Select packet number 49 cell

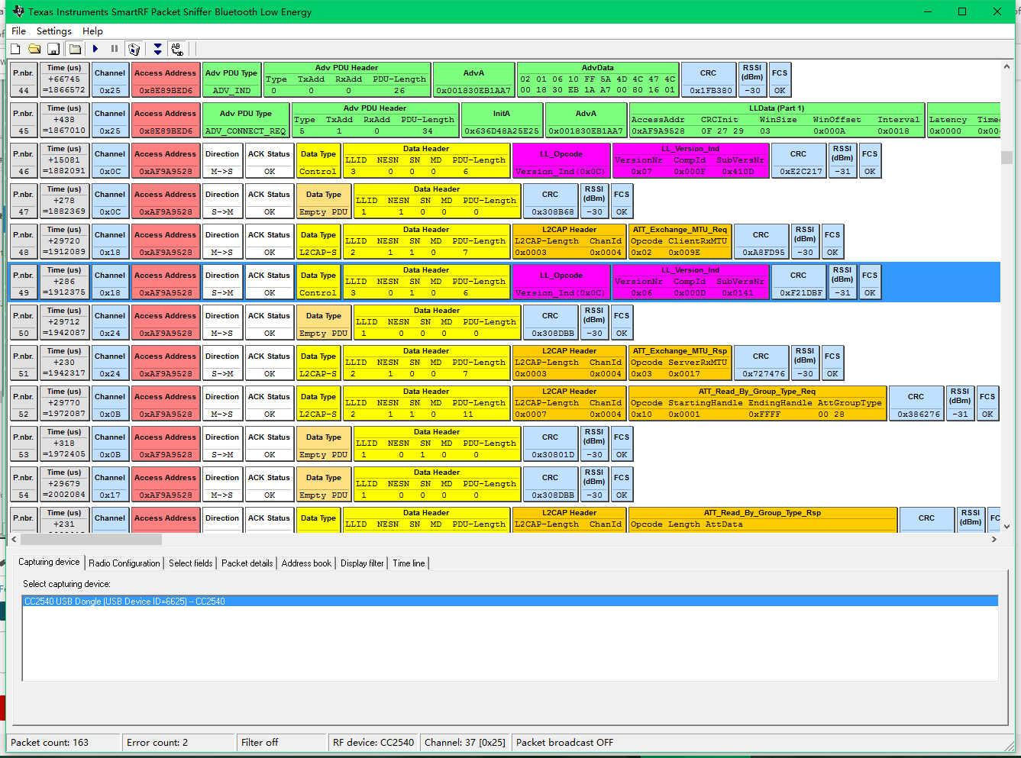click(x=24, y=282)
